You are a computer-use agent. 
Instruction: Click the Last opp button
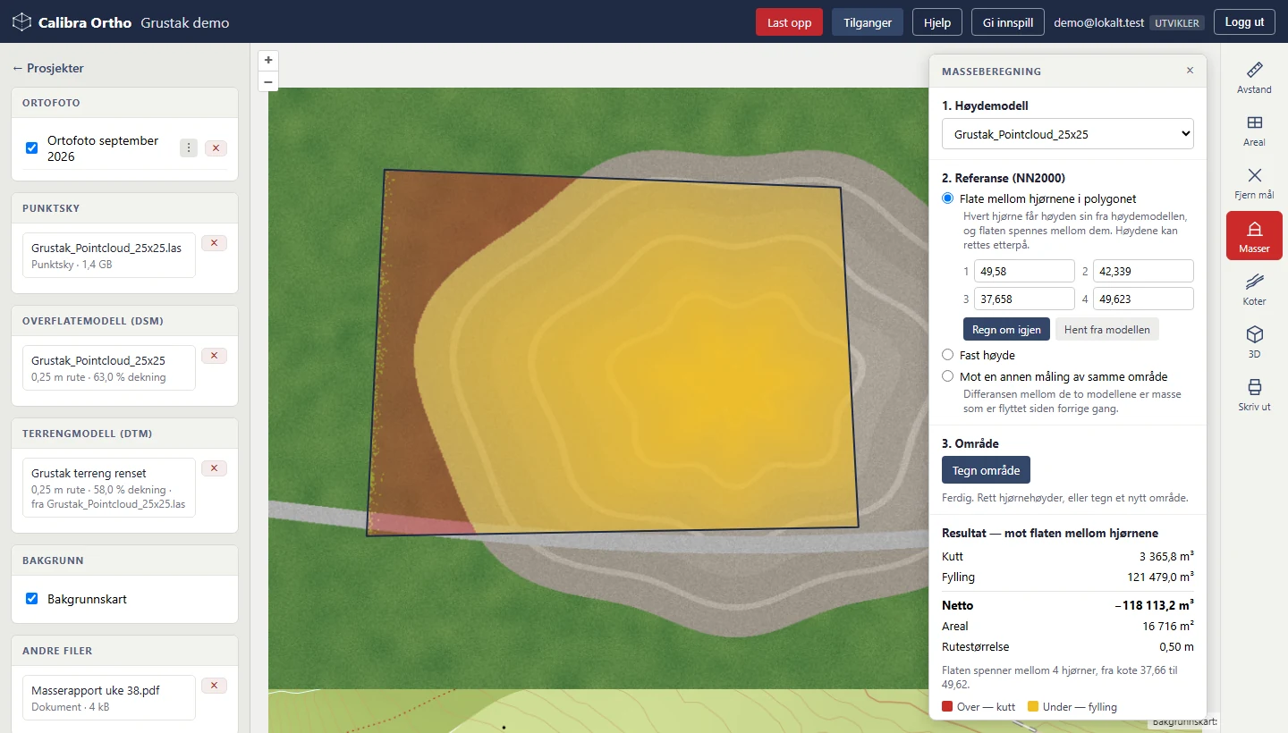tap(789, 22)
